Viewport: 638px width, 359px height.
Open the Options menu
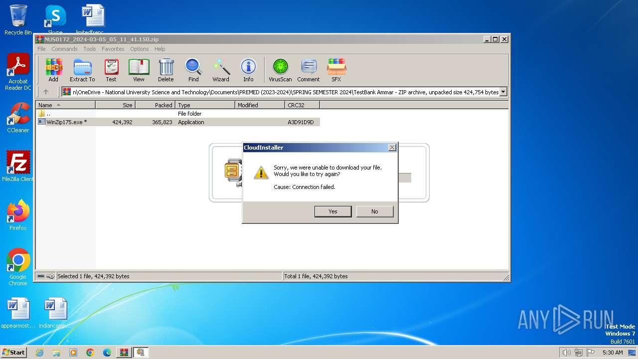pyautogui.click(x=140, y=49)
